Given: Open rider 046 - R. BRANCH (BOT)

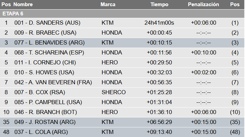Looking at the screenshot, I should tap(46, 112).
